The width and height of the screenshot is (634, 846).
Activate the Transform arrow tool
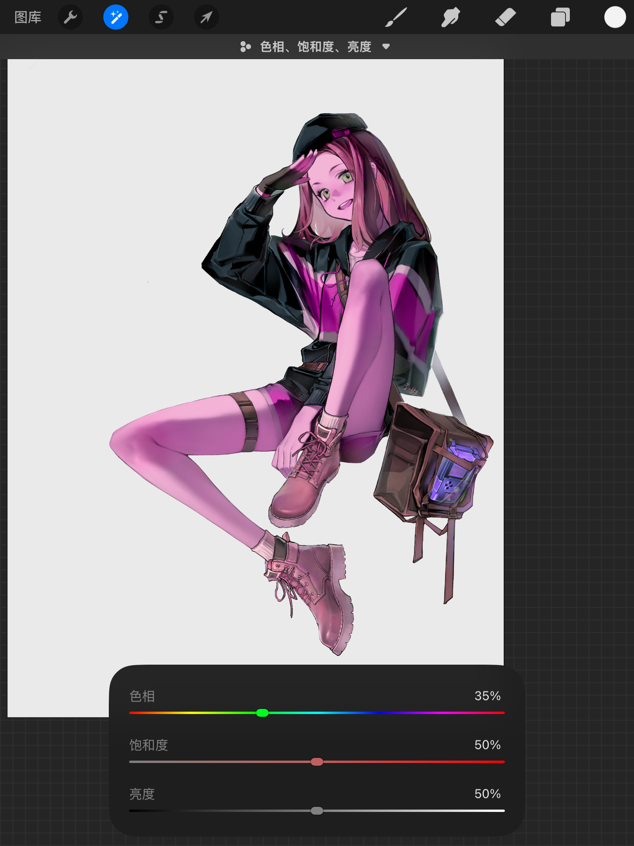point(206,17)
